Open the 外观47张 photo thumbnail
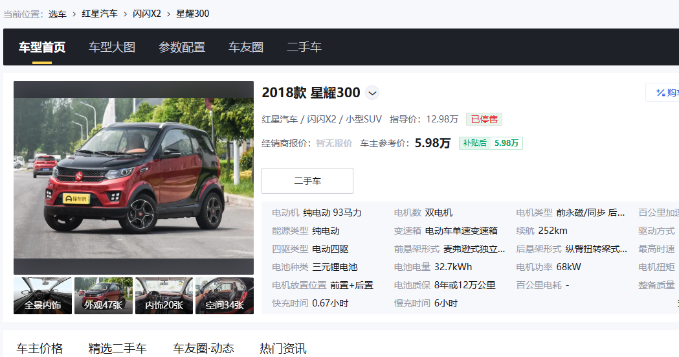The width and height of the screenshot is (679, 357). click(x=104, y=295)
